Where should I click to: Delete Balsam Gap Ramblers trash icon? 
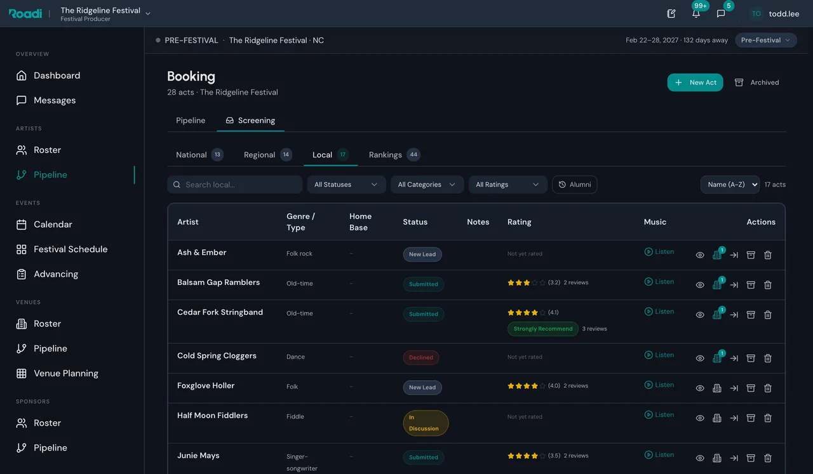(x=768, y=285)
